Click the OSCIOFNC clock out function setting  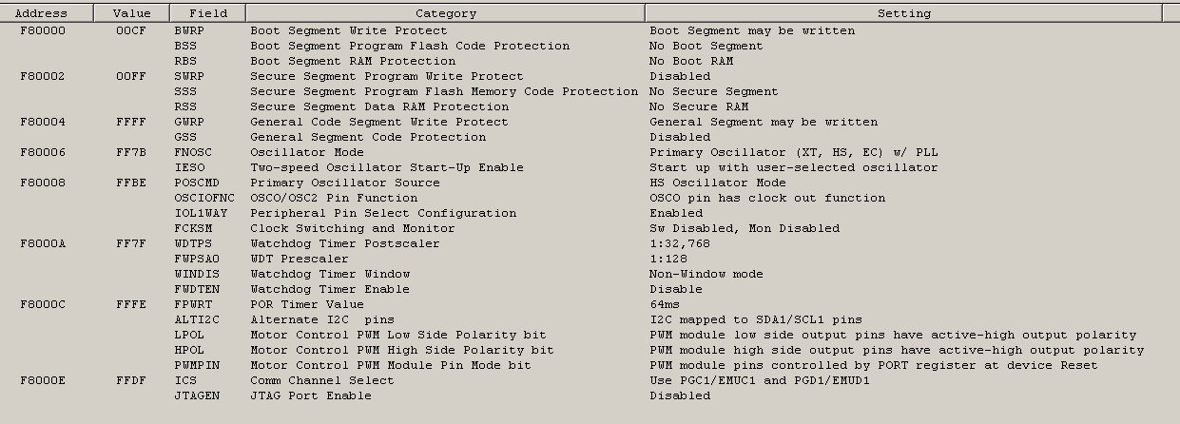pyautogui.click(x=767, y=198)
